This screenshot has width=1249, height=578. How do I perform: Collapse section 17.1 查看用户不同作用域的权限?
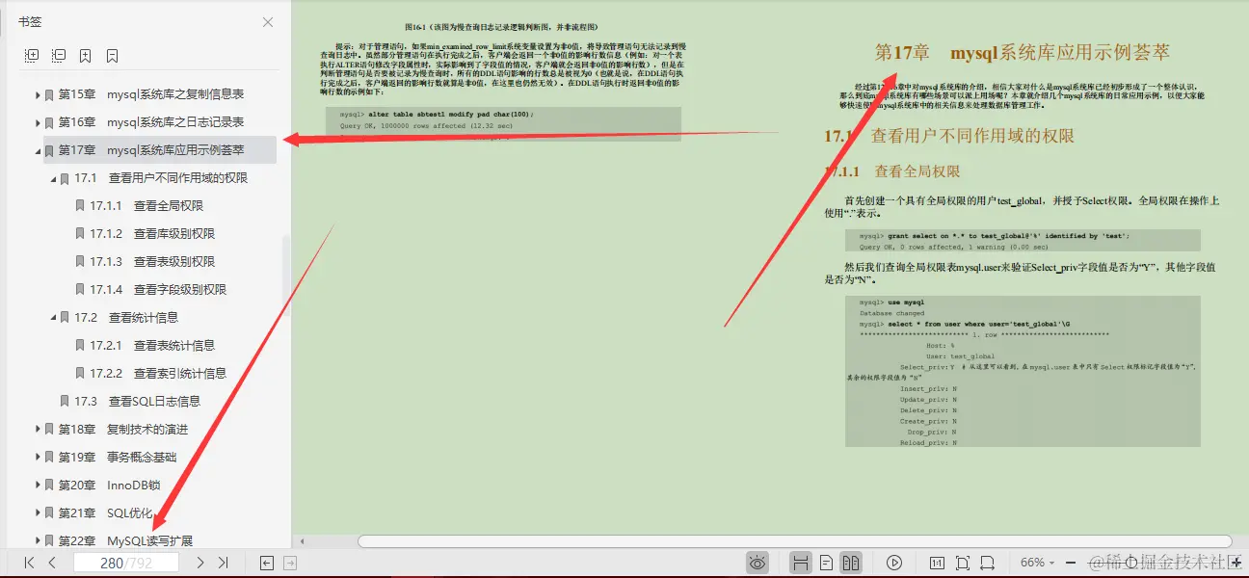tap(53, 177)
